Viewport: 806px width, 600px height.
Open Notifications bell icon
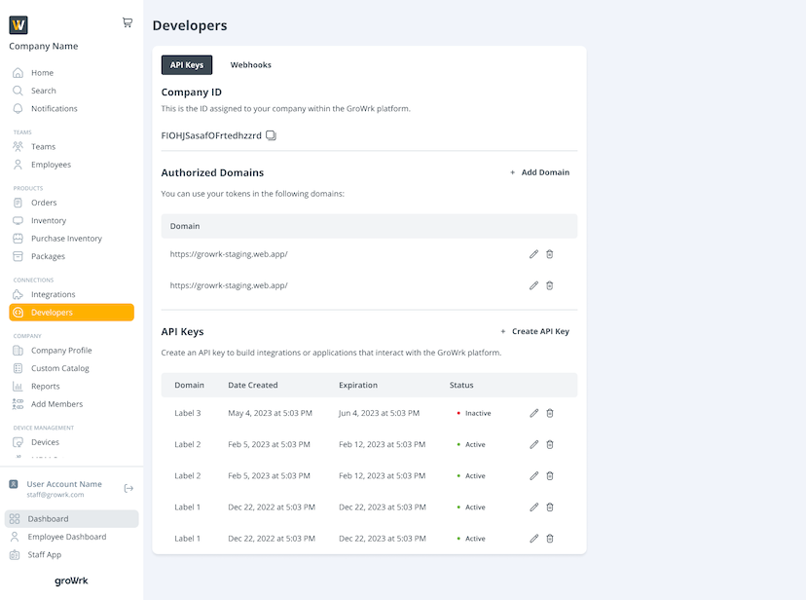point(17,108)
